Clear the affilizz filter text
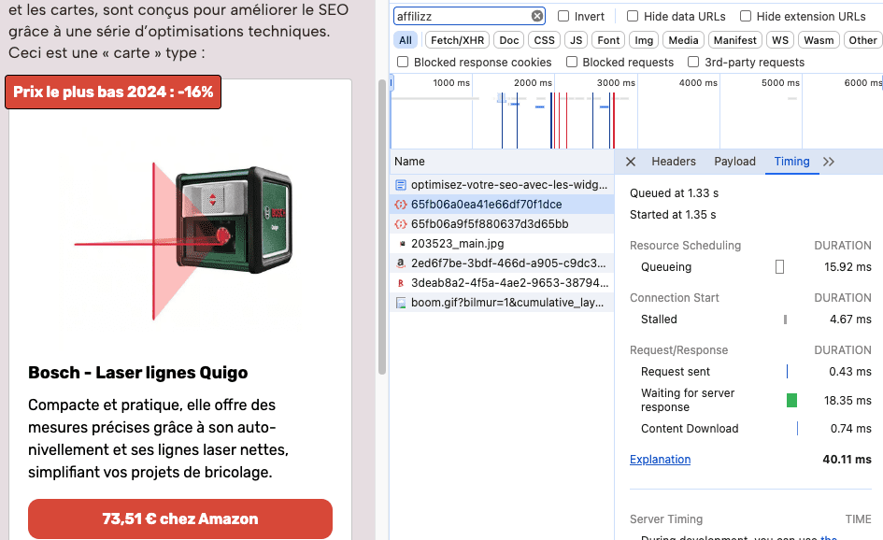 (537, 16)
